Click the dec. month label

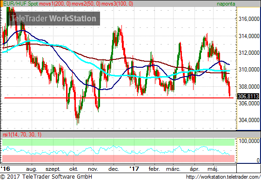pyautogui.click(x=114, y=169)
